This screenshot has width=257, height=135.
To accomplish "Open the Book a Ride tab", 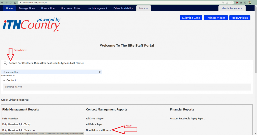I will pyautogui.click(x=48, y=8).
